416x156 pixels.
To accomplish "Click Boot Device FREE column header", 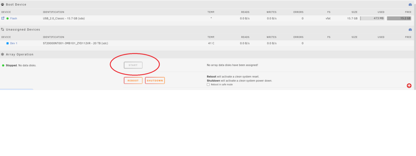I will pyautogui.click(x=409, y=12).
